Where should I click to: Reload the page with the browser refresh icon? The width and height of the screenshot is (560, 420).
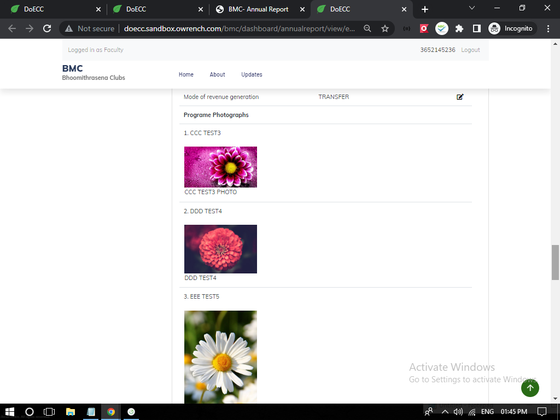(47, 28)
